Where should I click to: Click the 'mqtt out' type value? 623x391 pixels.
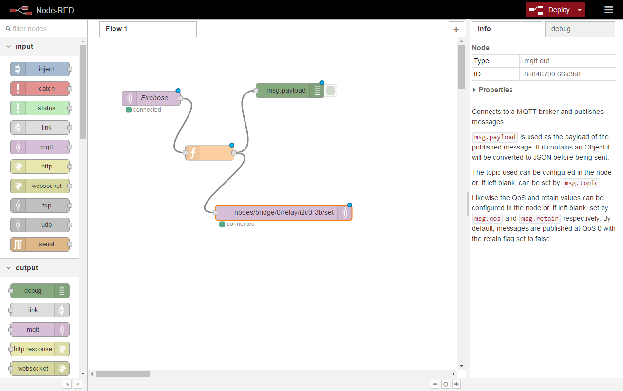[537, 61]
